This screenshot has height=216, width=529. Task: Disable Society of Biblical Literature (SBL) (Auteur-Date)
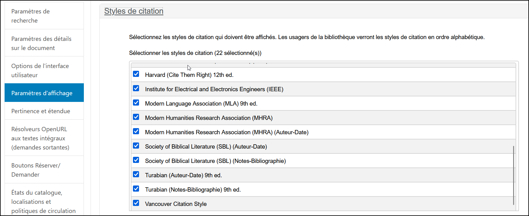[x=136, y=146]
